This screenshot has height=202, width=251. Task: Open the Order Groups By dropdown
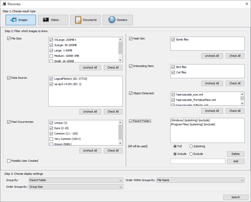point(76,187)
